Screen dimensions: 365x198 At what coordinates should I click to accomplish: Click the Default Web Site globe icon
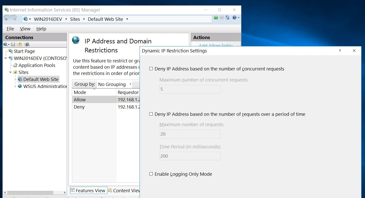[x=20, y=79]
